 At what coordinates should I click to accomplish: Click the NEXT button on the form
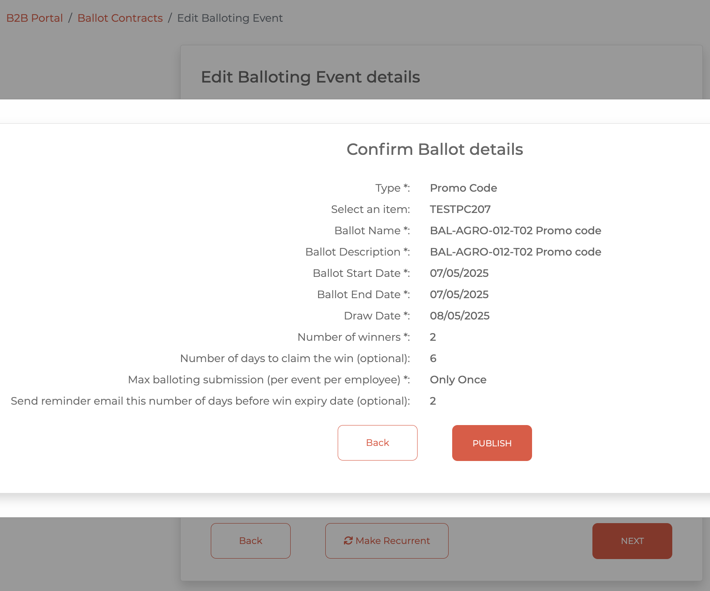click(x=632, y=541)
